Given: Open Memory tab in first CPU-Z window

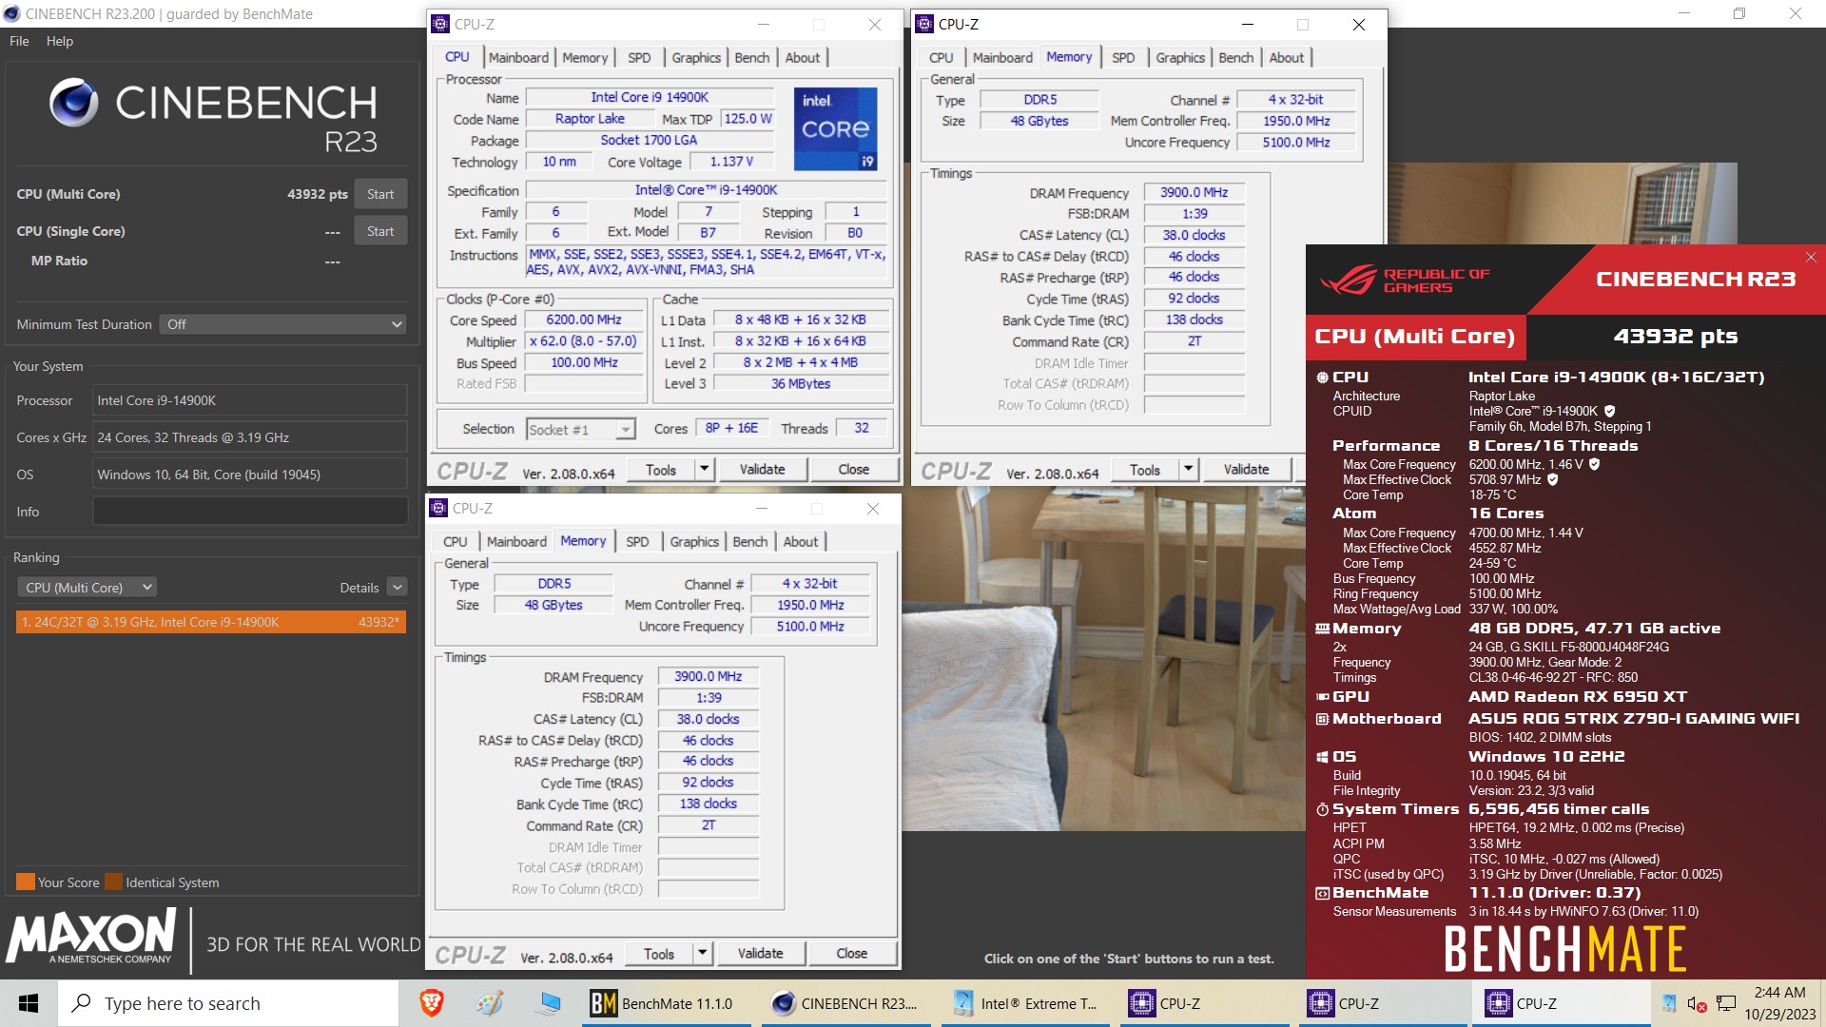Looking at the screenshot, I should (x=584, y=57).
